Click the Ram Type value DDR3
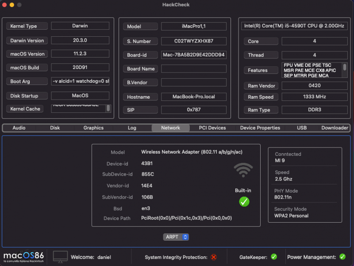Image resolution: width=354 pixels, height=266 pixels. [x=315, y=110]
